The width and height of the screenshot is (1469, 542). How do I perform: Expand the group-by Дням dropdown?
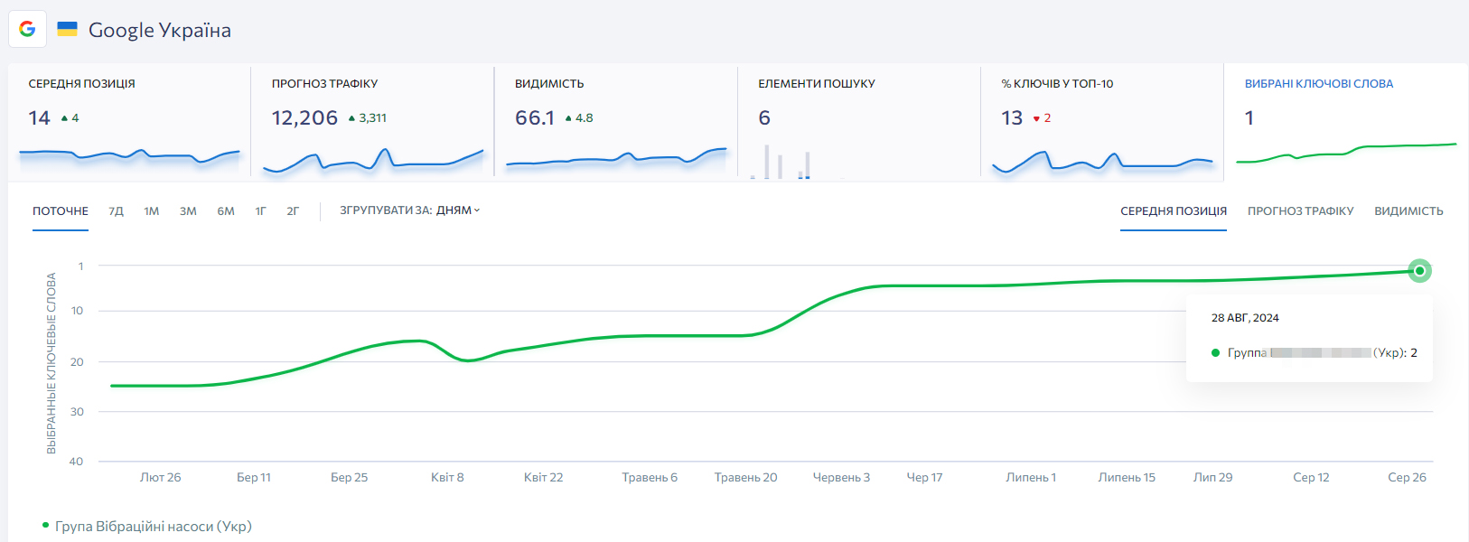point(410,210)
